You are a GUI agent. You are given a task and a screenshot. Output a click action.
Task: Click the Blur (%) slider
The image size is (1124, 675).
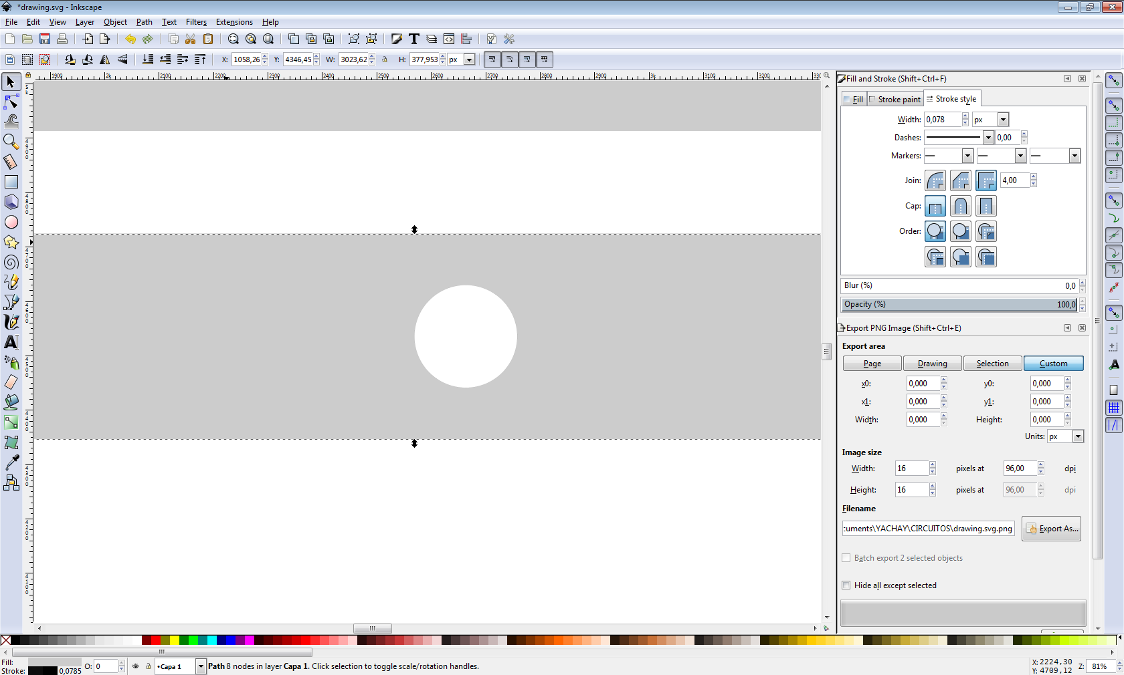click(959, 285)
